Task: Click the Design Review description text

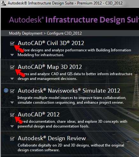Action: pyautogui.click(x=71, y=147)
